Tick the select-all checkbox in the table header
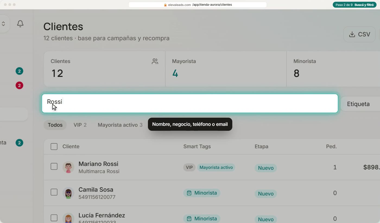Image resolution: width=380 pixels, height=223 pixels. (x=54, y=146)
